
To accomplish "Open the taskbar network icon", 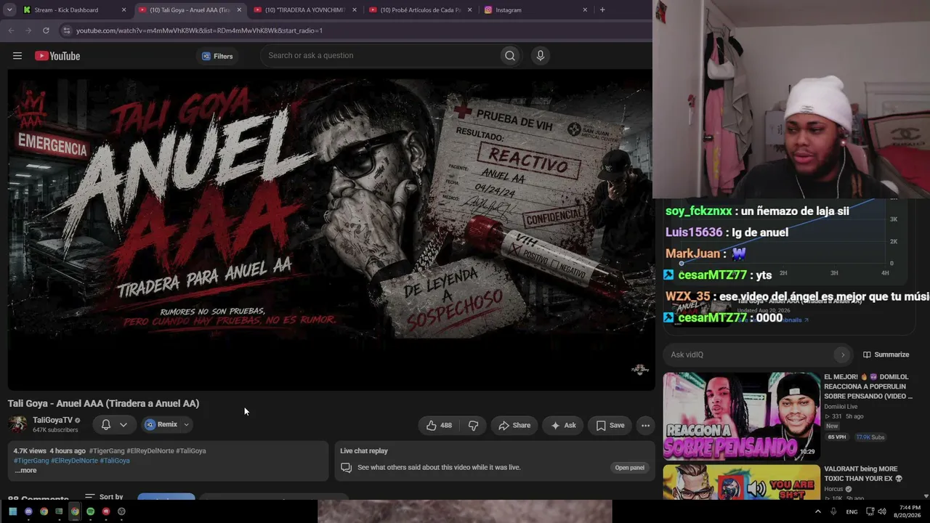I will pos(869,511).
